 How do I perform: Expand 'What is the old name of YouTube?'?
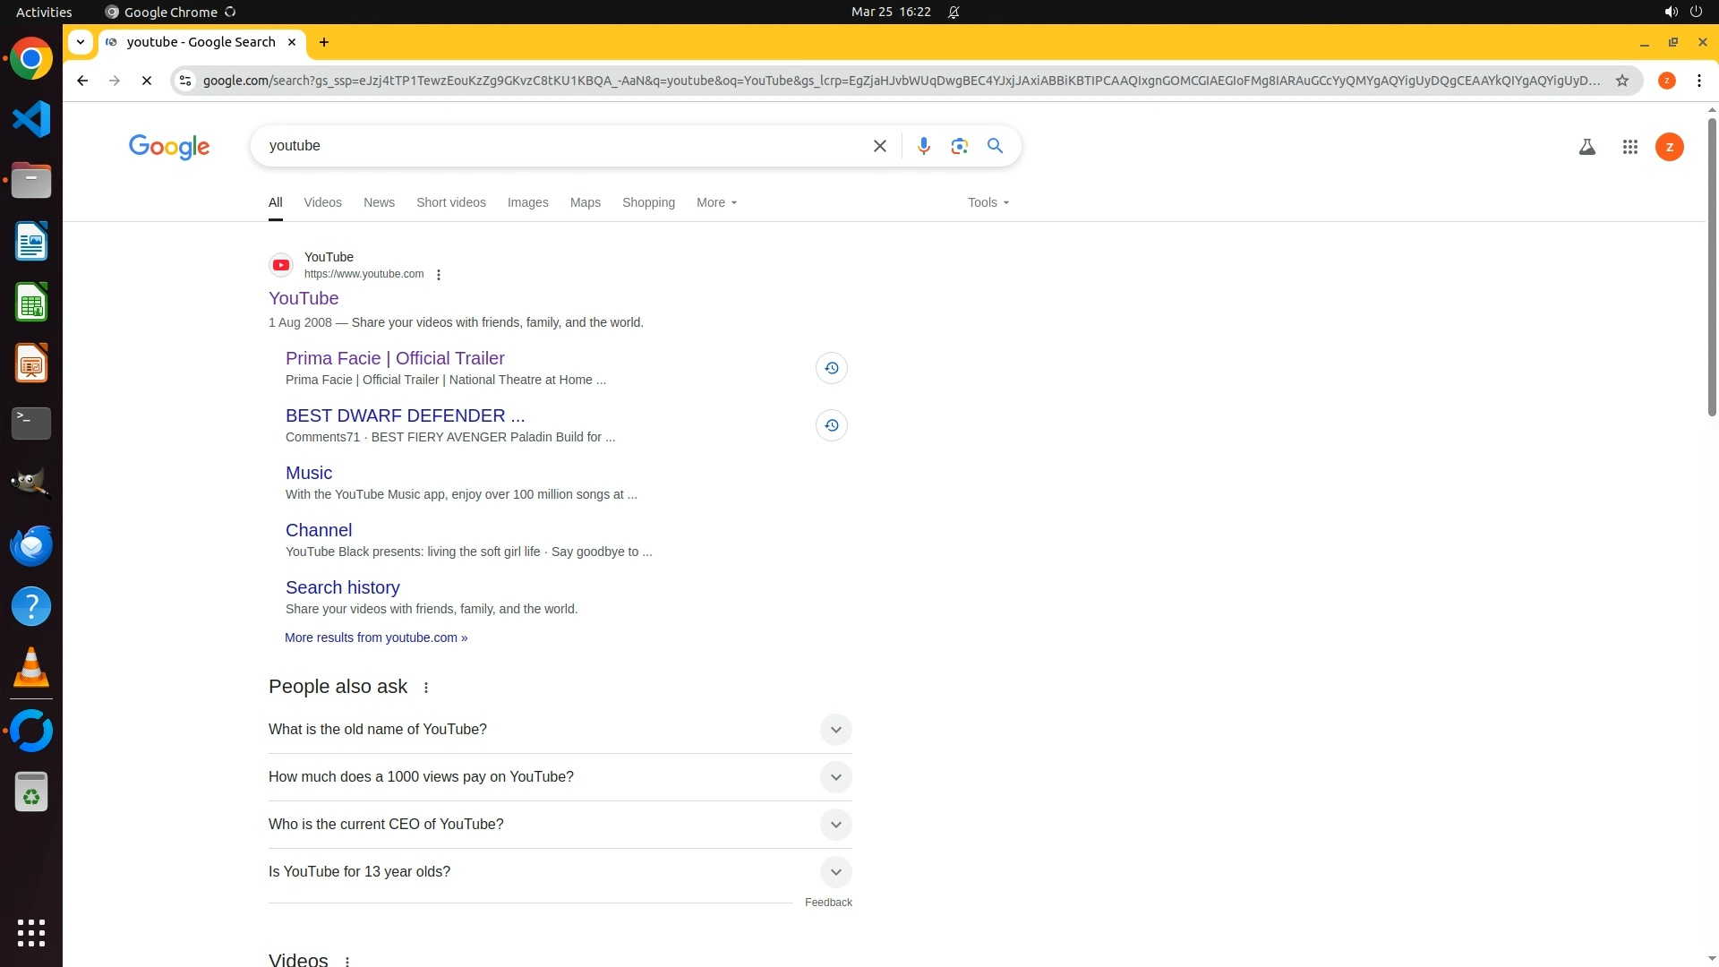(x=835, y=730)
